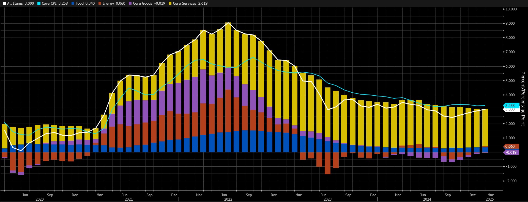This screenshot has height=202, width=528.
Task: Click the 9.000 y-axis label
Action: pos(510,23)
